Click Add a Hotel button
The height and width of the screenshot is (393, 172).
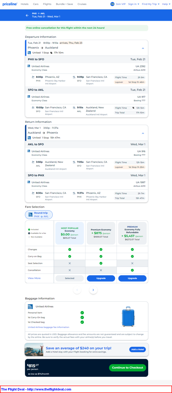pyautogui.click(x=137, y=349)
